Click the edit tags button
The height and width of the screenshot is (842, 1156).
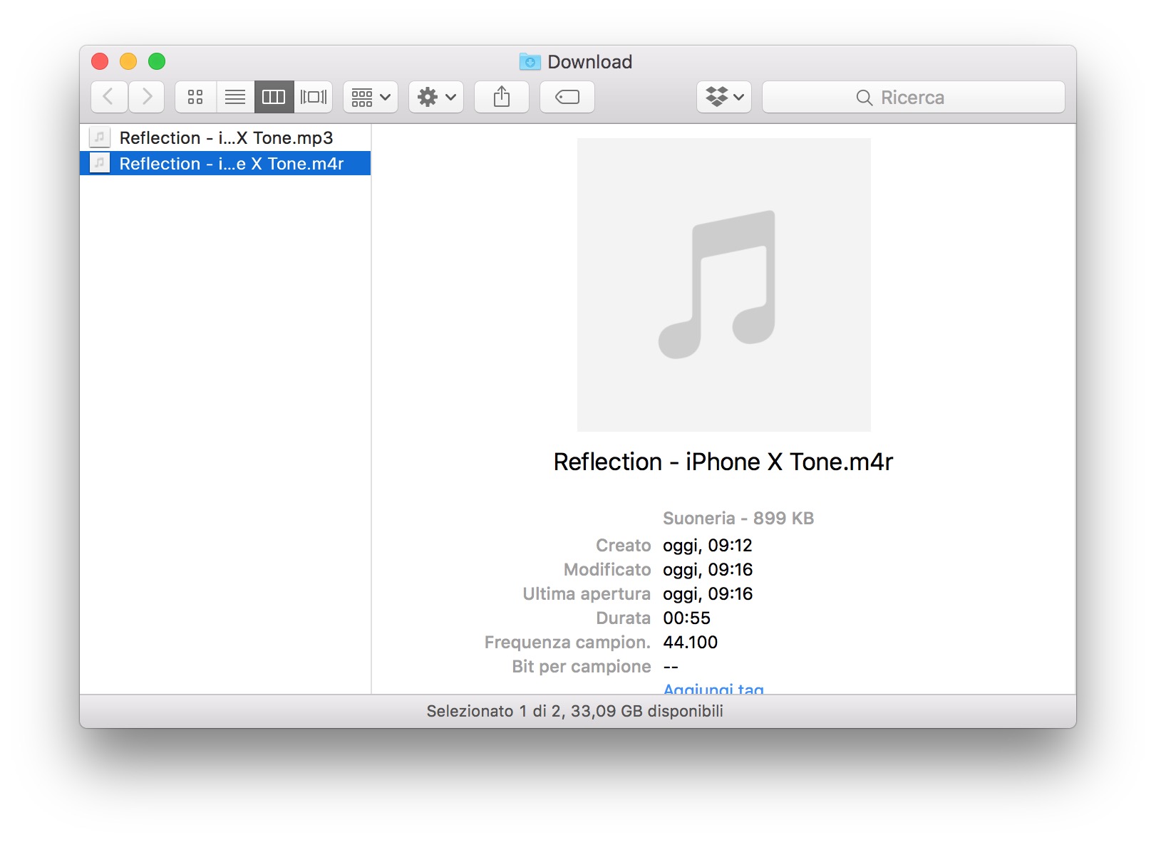click(x=567, y=97)
